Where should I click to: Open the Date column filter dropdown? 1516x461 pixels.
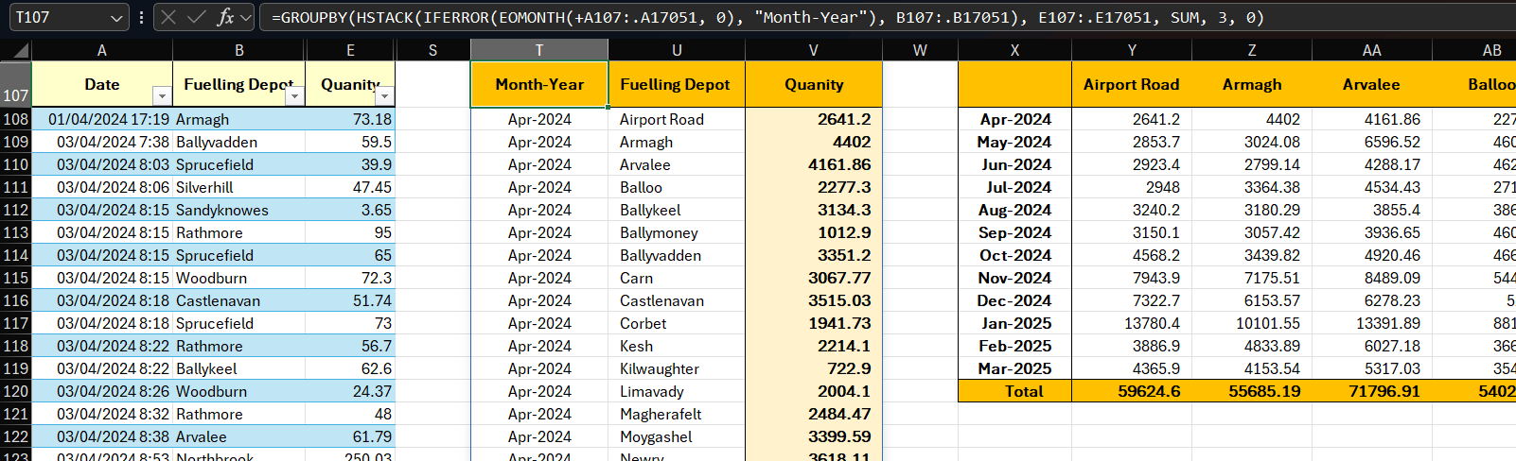(x=162, y=96)
